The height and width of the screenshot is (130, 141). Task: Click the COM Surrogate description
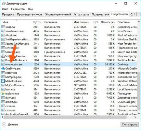(x=126, y=102)
